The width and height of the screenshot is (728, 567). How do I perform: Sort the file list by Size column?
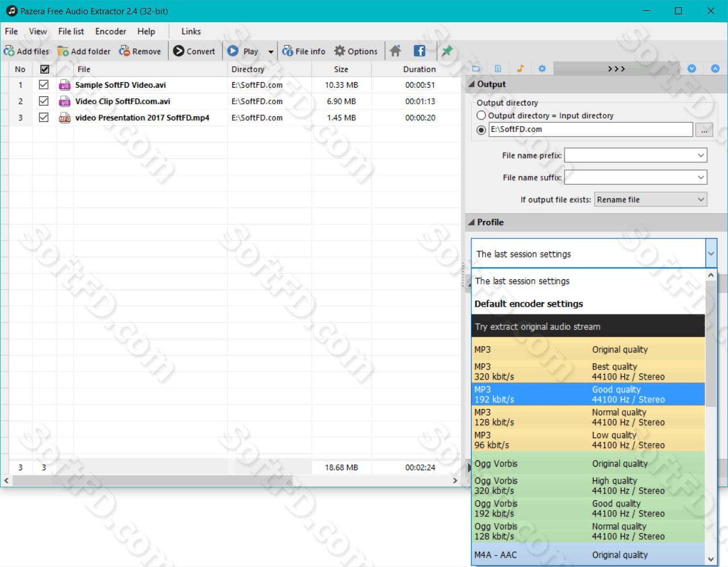pyautogui.click(x=341, y=69)
